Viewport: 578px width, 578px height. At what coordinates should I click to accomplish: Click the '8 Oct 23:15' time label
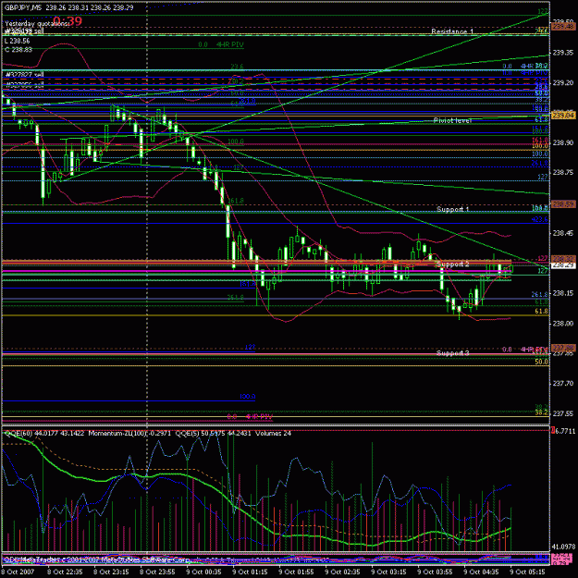[111, 572]
